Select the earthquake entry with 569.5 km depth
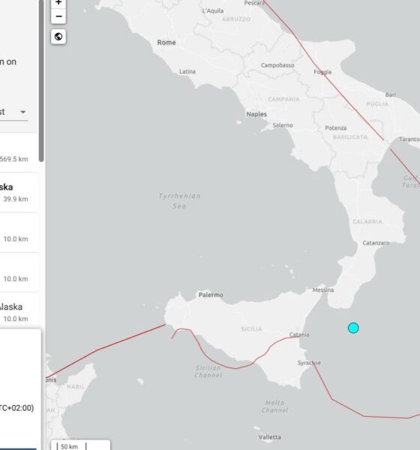 pyautogui.click(x=18, y=154)
